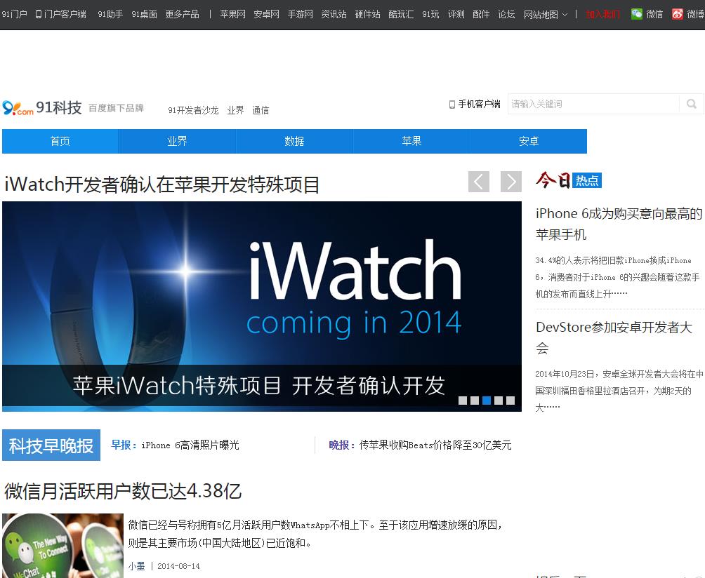The width and height of the screenshot is (705, 578).
Task: Select the fifth carousel indicator square
Action: [510, 400]
